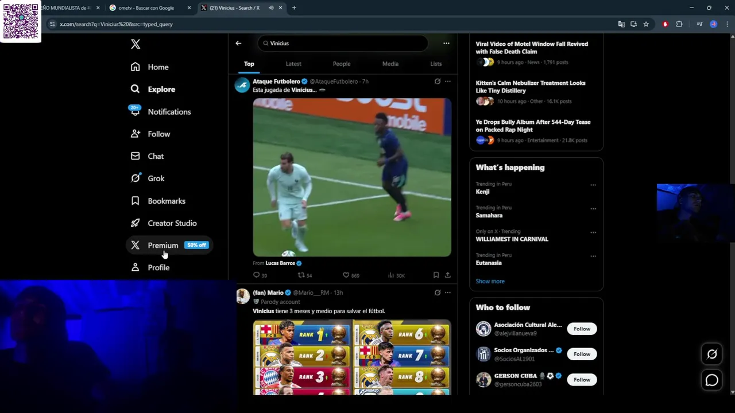The width and height of the screenshot is (735, 413).
Task: Click the Follow sidebar item
Action: click(x=150, y=134)
